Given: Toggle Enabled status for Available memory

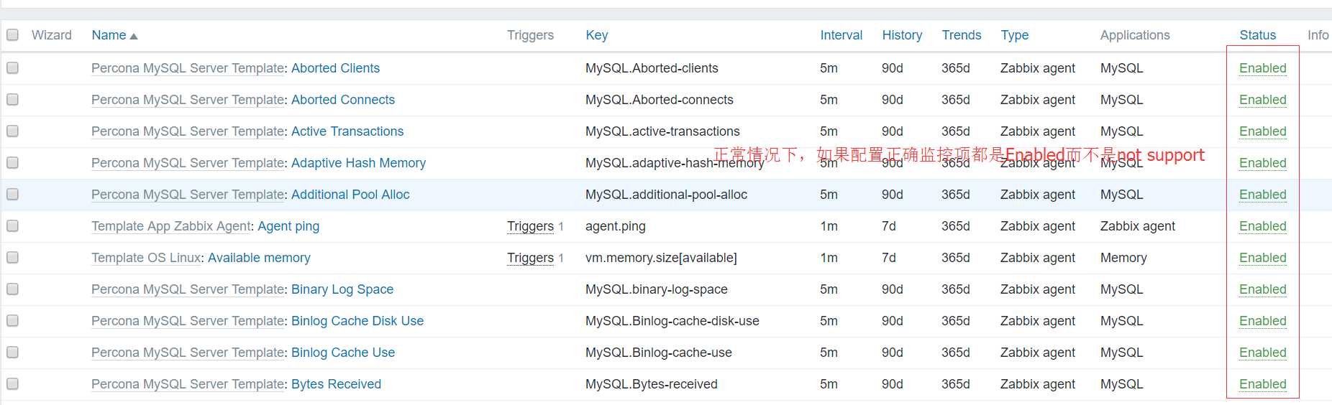Looking at the screenshot, I should (x=1262, y=258).
